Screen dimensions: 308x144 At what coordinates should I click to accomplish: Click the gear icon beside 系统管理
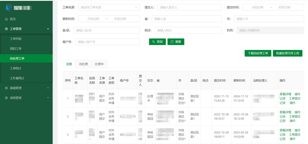pyautogui.click(x=6, y=98)
